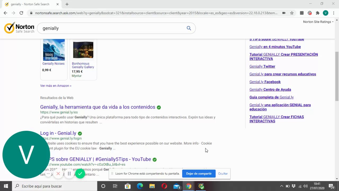Open the Bonhomous Genially Gallery link
This screenshot has width=339, height=191.
[83, 65]
